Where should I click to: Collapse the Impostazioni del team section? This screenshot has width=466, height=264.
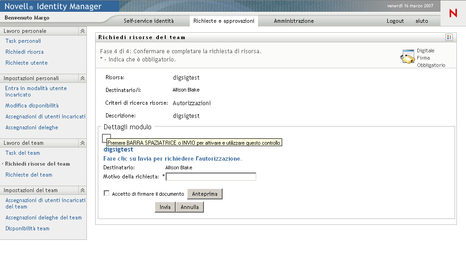click(82, 190)
